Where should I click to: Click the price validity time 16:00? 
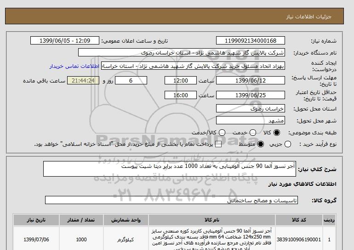click(x=181, y=95)
